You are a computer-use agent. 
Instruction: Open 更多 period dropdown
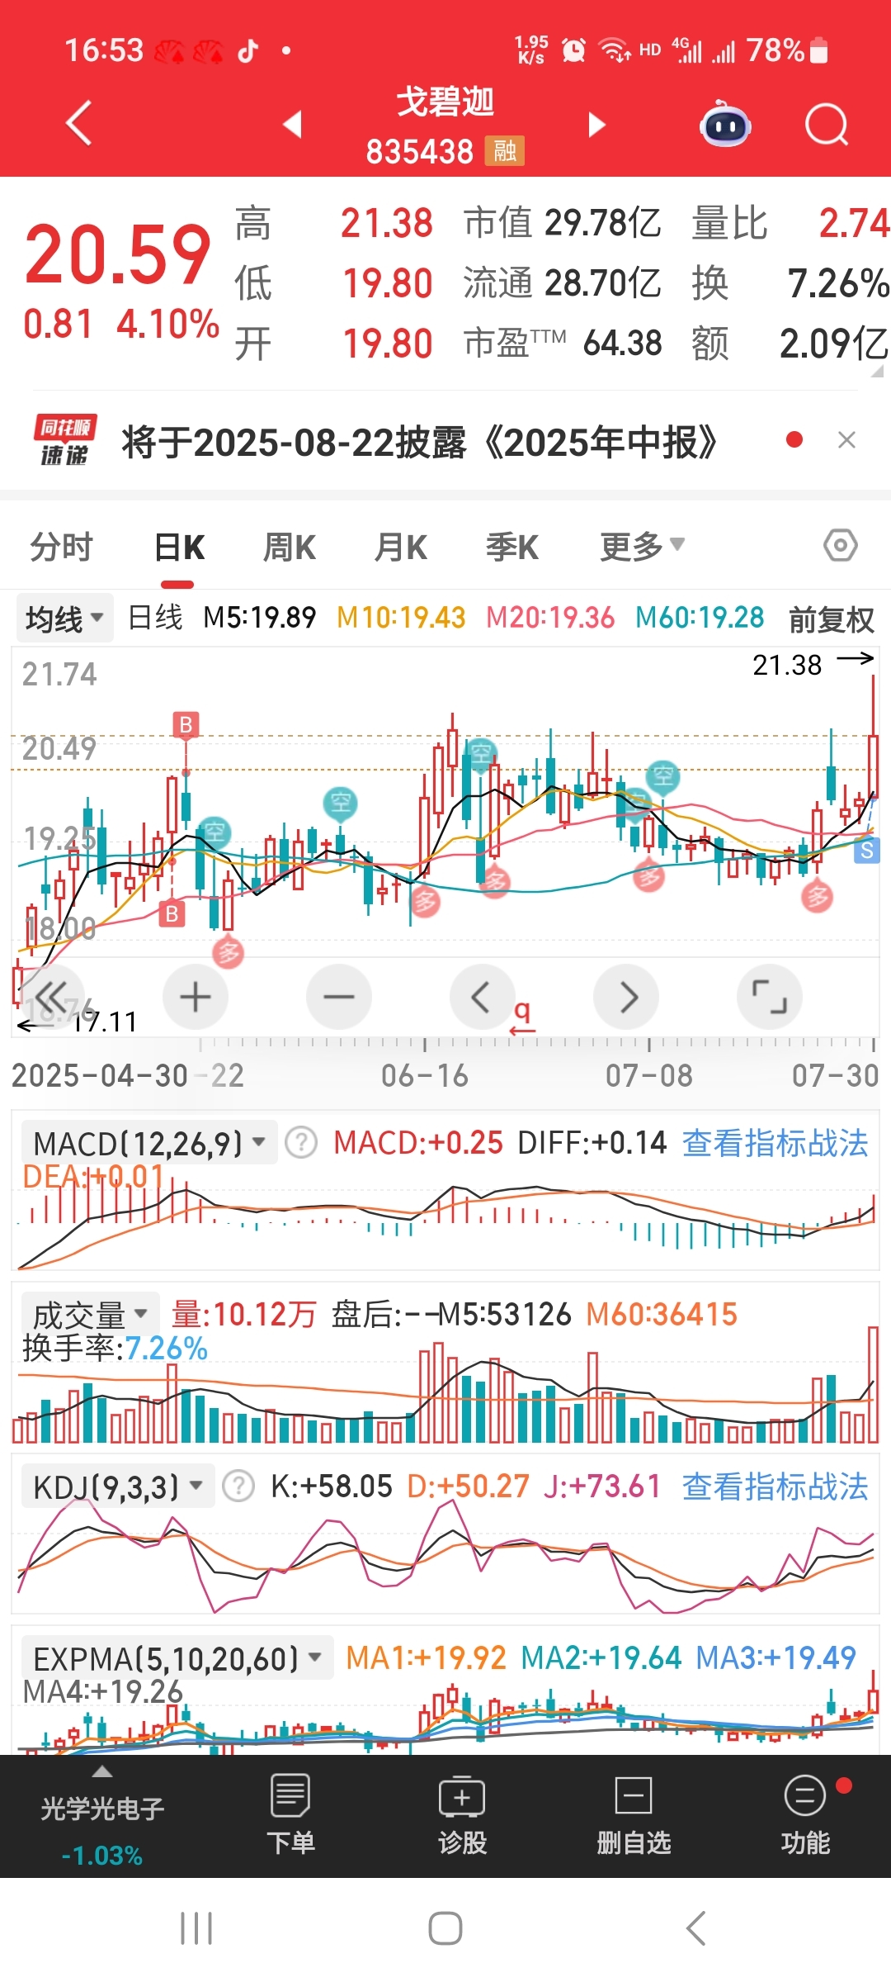[x=642, y=546]
